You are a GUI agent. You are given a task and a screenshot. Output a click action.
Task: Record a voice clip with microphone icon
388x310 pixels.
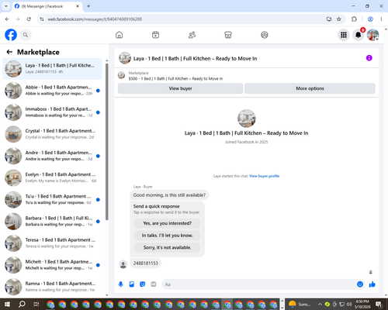(x=120, y=284)
